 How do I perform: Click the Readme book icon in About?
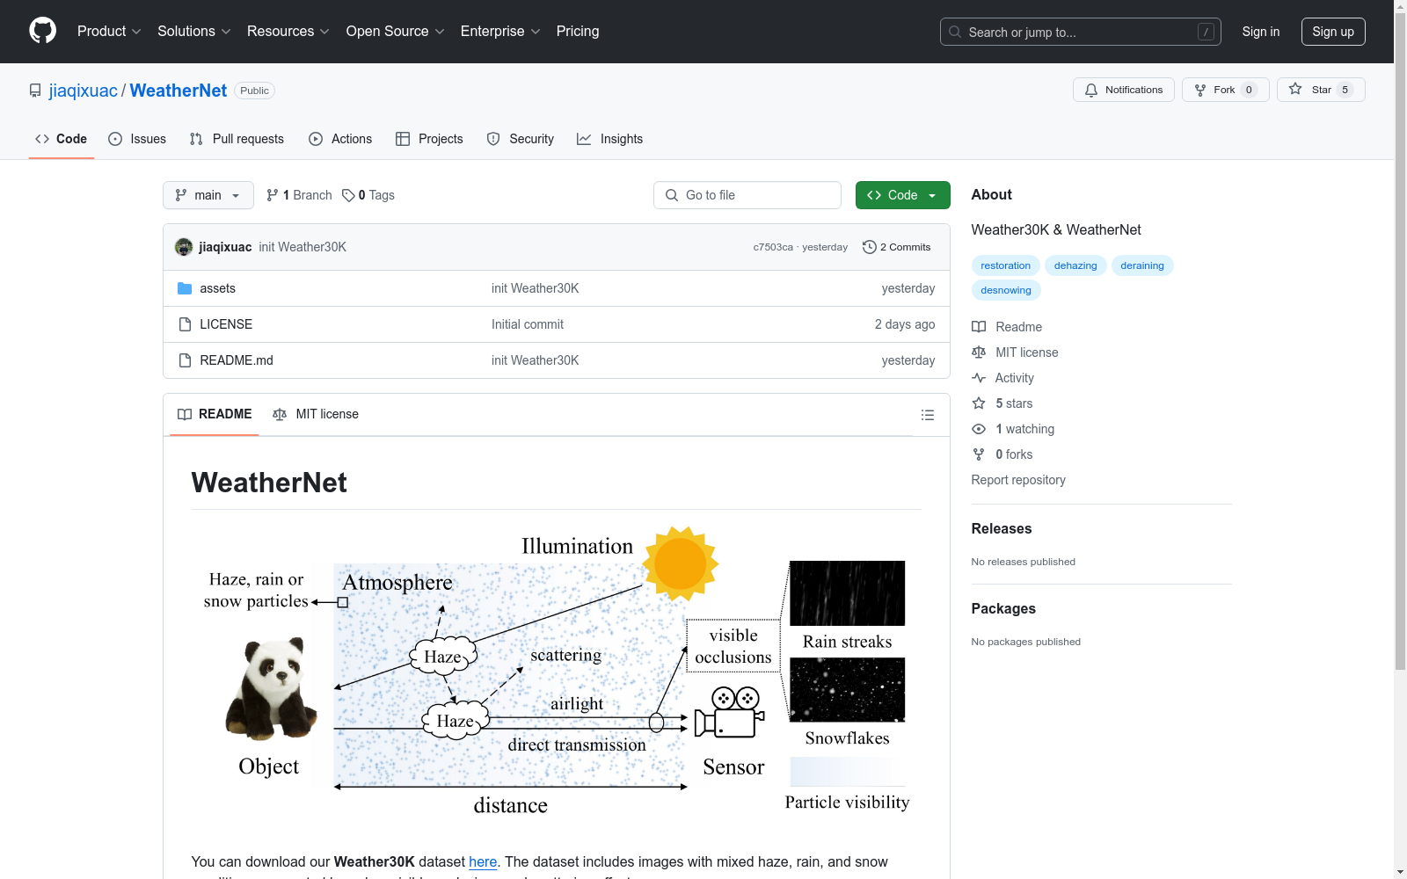[979, 327]
